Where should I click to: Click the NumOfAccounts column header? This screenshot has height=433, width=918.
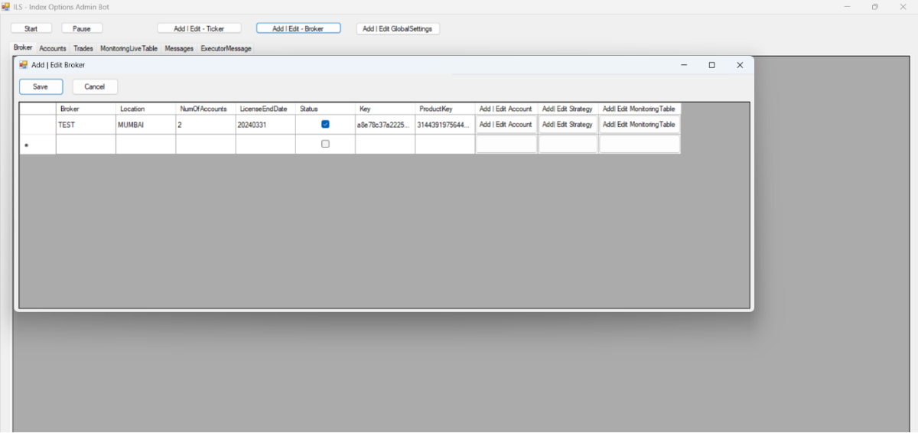pos(205,109)
